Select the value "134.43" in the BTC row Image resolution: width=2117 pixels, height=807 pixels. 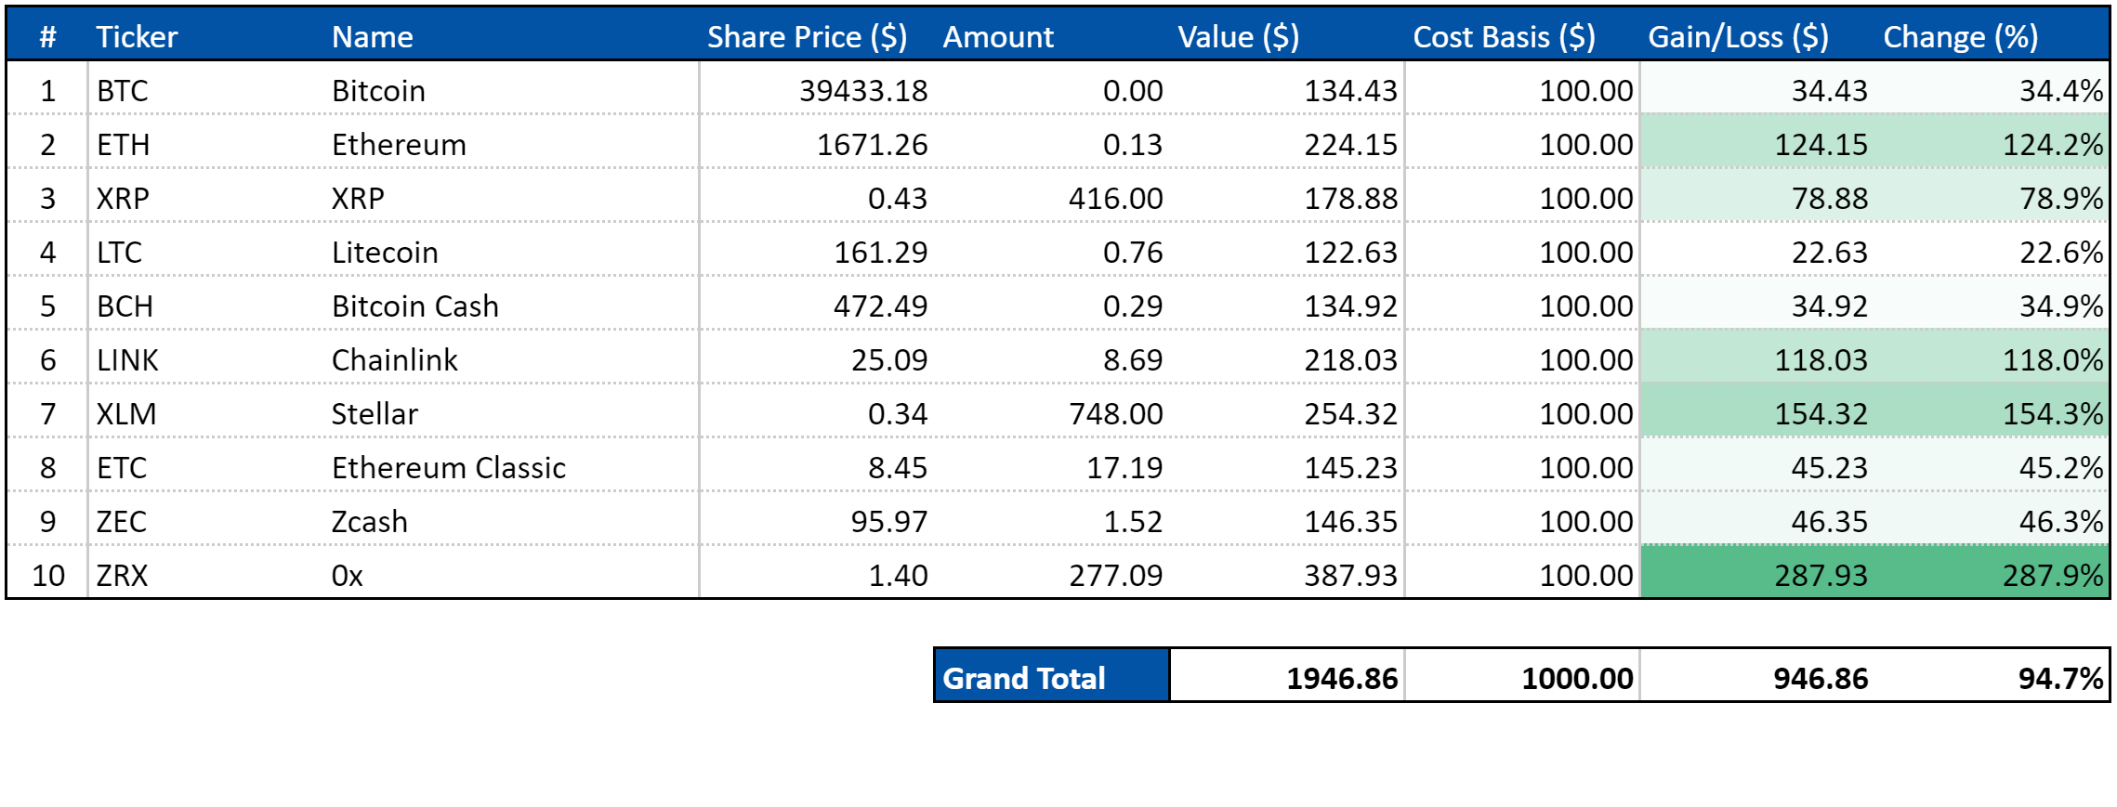tap(1351, 91)
